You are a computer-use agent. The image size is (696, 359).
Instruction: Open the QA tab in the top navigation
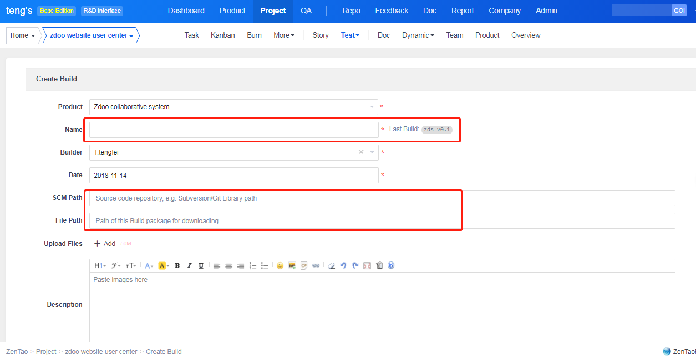(x=306, y=11)
